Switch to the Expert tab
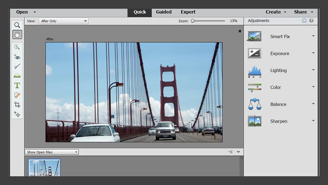The image size is (328, 185). (188, 12)
